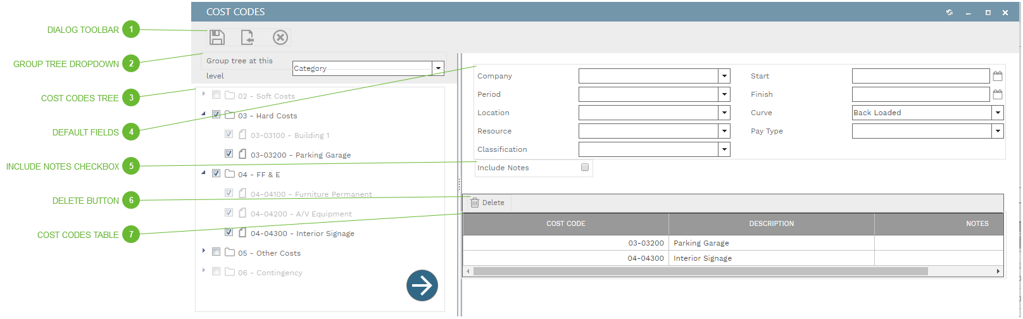
Task: Click the Delete button above table
Action: tap(487, 203)
